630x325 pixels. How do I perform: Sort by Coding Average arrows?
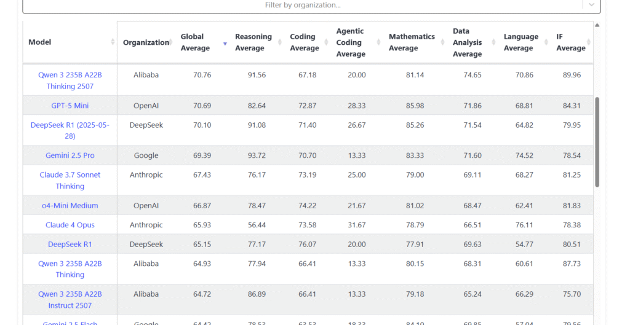[326, 42]
